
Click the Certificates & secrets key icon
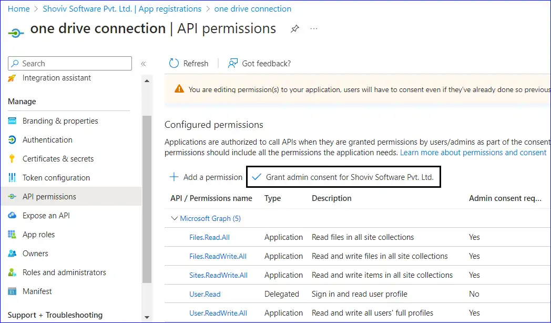12,159
